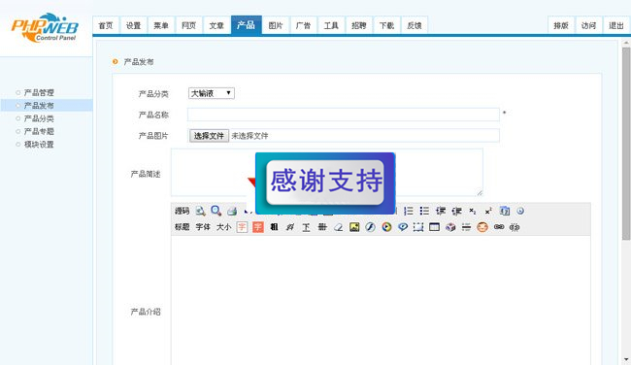Switch to the 图片 tab
The width and height of the screenshot is (631, 365).
click(x=276, y=26)
